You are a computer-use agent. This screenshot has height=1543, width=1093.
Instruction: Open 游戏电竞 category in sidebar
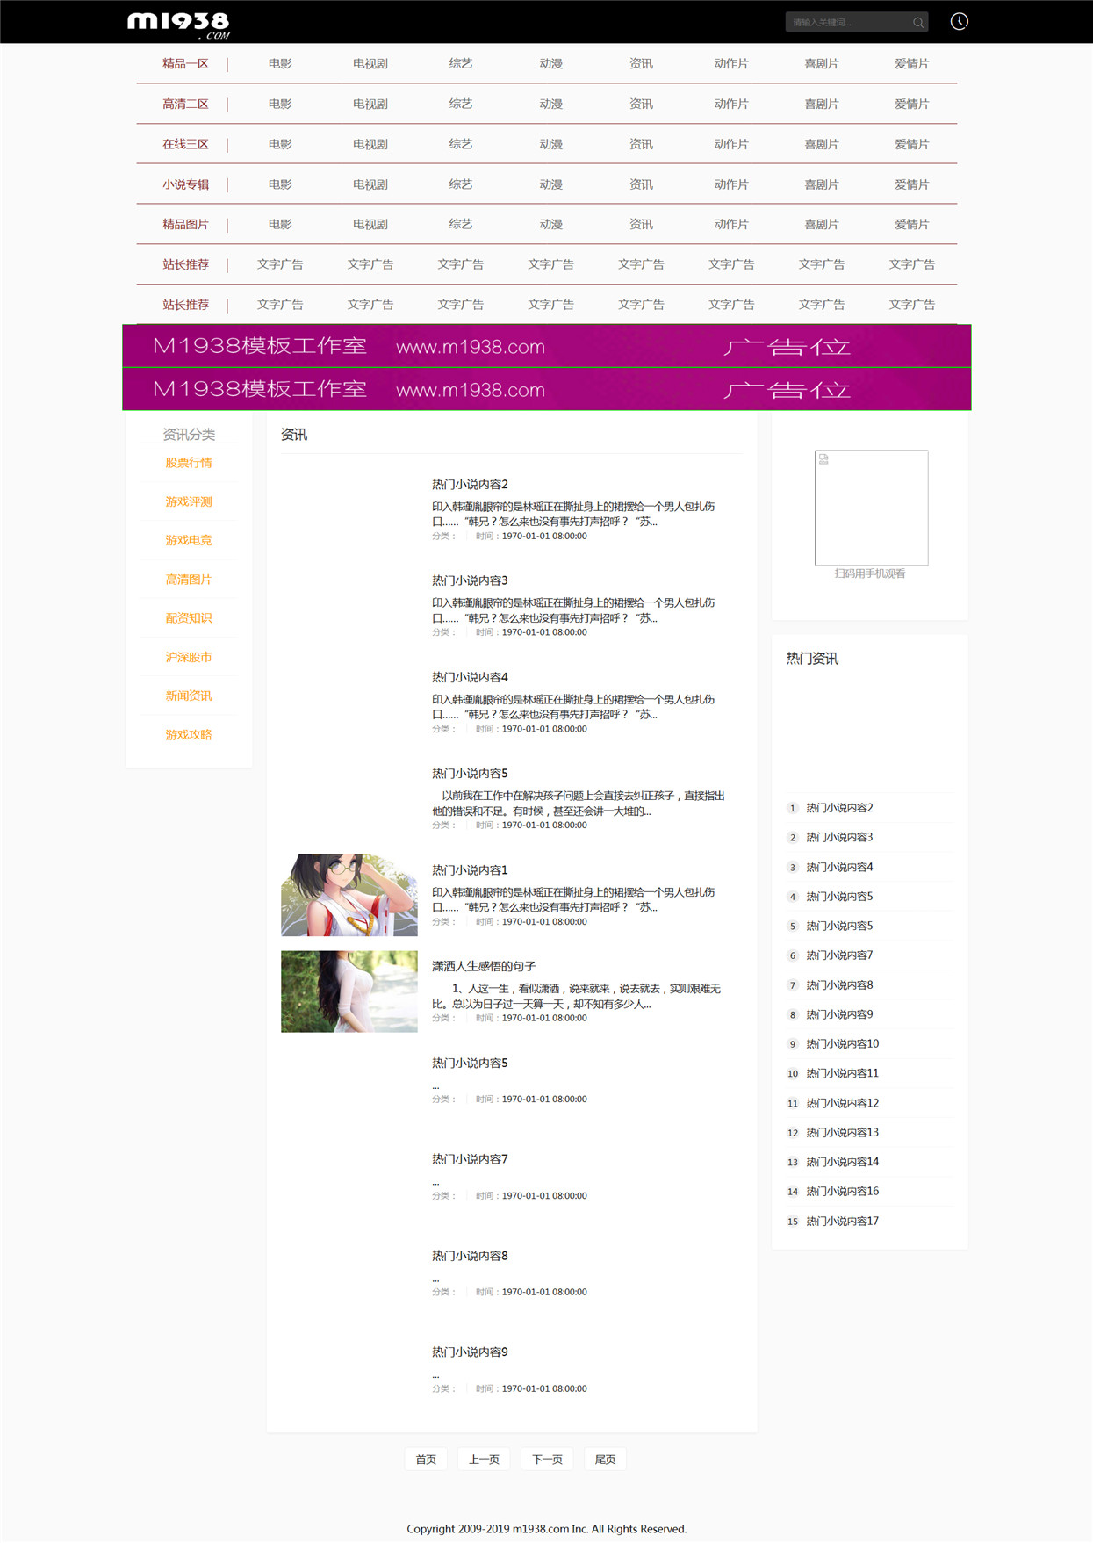189,540
